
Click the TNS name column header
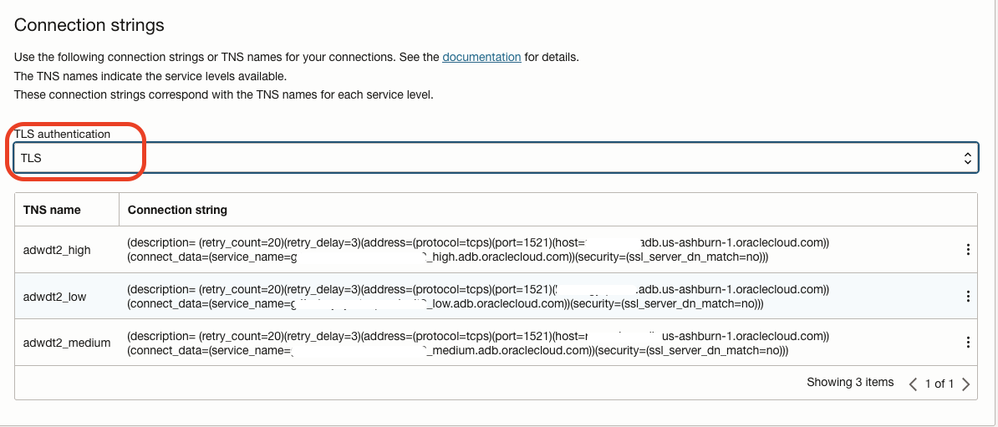[x=52, y=210]
